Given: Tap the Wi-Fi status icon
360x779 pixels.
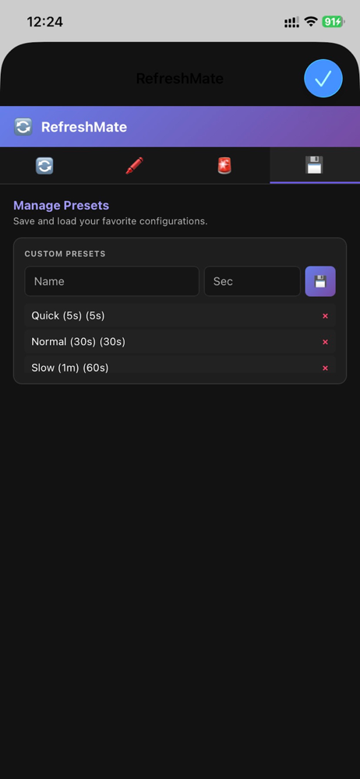Looking at the screenshot, I should coord(311,21).
